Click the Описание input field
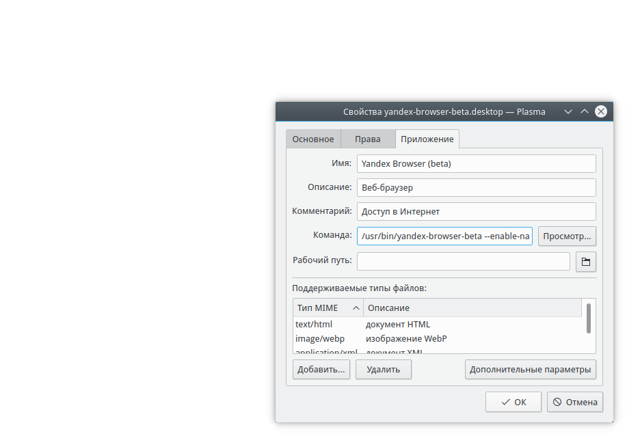The width and height of the screenshot is (627, 436). (x=477, y=187)
